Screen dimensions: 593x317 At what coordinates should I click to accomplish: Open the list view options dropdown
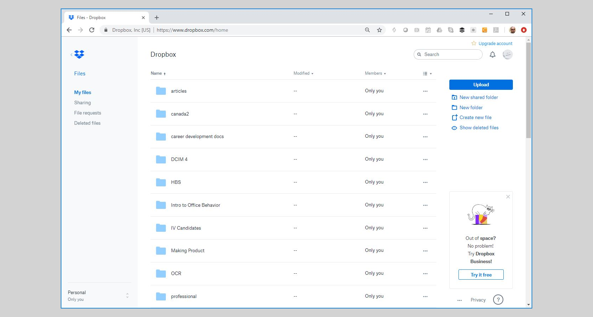coord(427,74)
